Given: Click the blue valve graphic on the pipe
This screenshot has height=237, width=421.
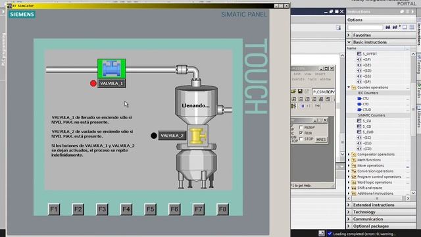Looking at the screenshot, I should [112, 68].
